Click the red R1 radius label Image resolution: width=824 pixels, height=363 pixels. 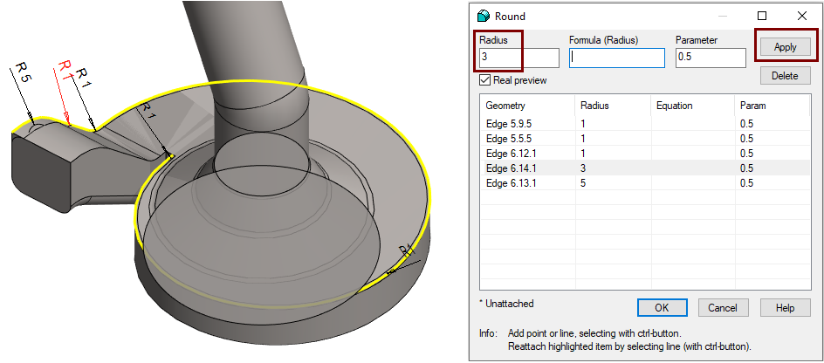[65, 70]
